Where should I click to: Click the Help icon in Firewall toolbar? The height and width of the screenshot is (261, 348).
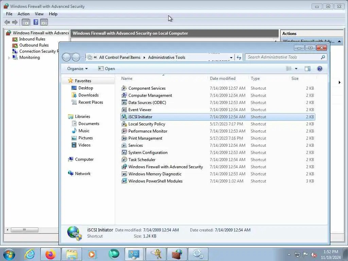click(x=36, y=22)
